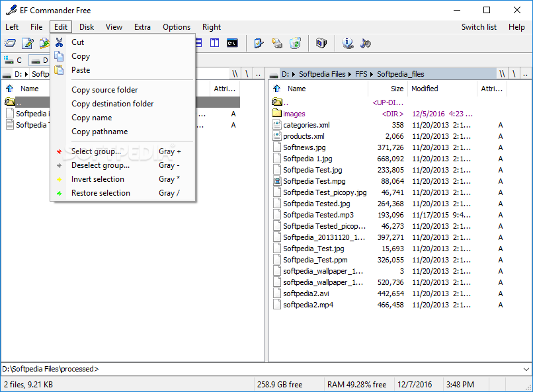The height and width of the screenshot is (392, 533).
Task: Open the recycle bin toolbar icon
Action: point(295,43)
